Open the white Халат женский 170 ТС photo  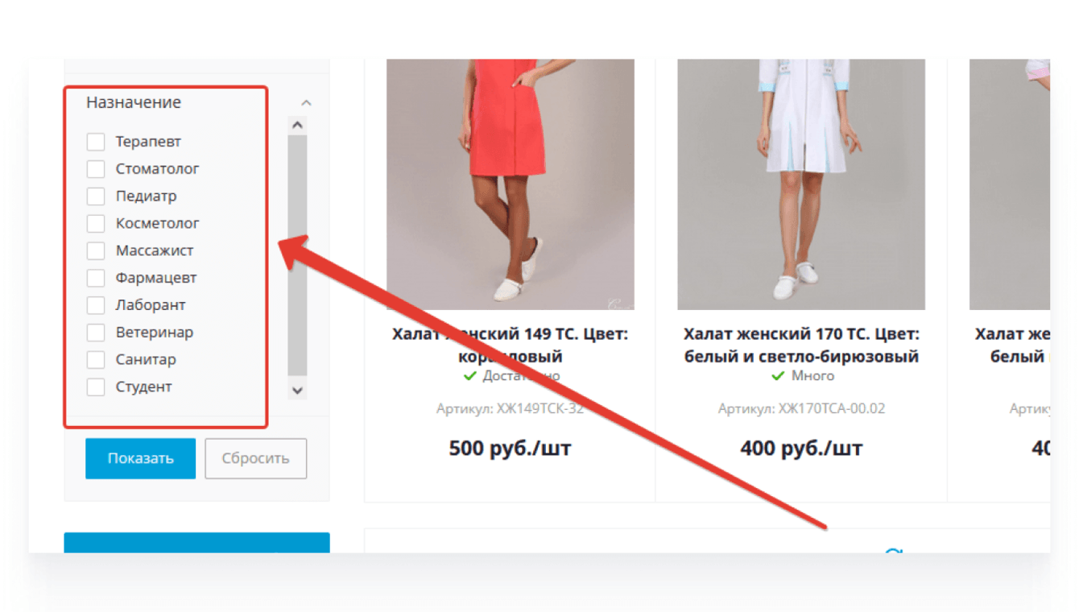coord(801,184)
